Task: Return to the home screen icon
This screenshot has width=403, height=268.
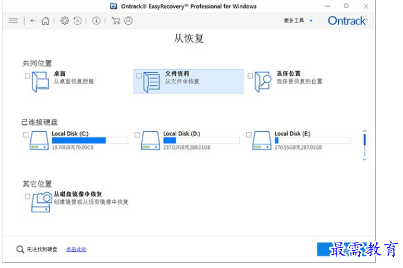Action: [46, 21]
